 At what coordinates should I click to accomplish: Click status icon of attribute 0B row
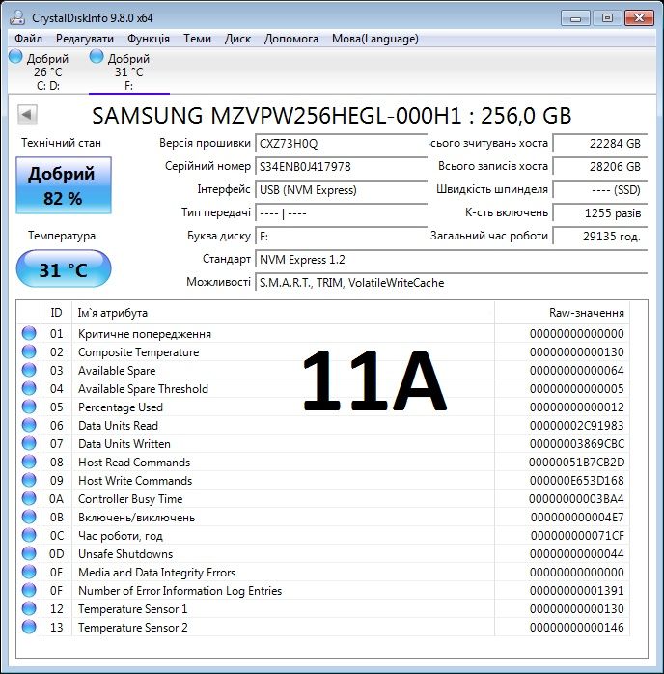29,517
